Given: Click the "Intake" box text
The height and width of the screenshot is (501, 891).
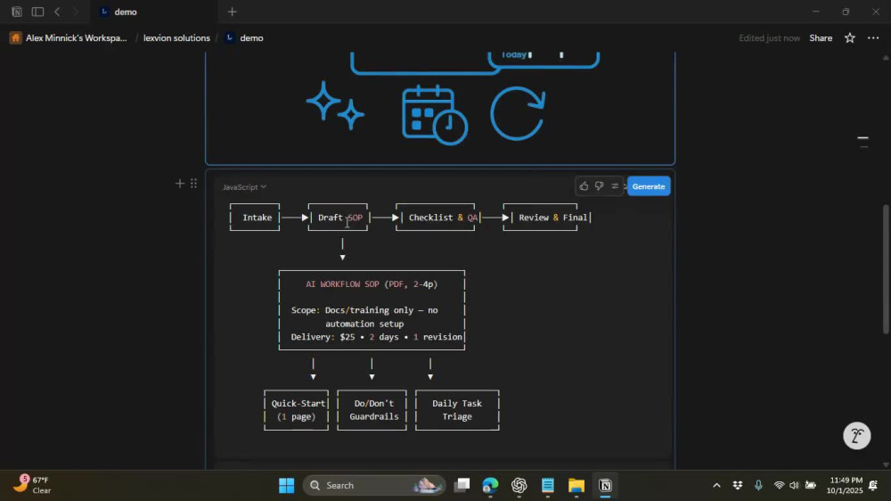Looking at the screenshot, I should [257, 218].
